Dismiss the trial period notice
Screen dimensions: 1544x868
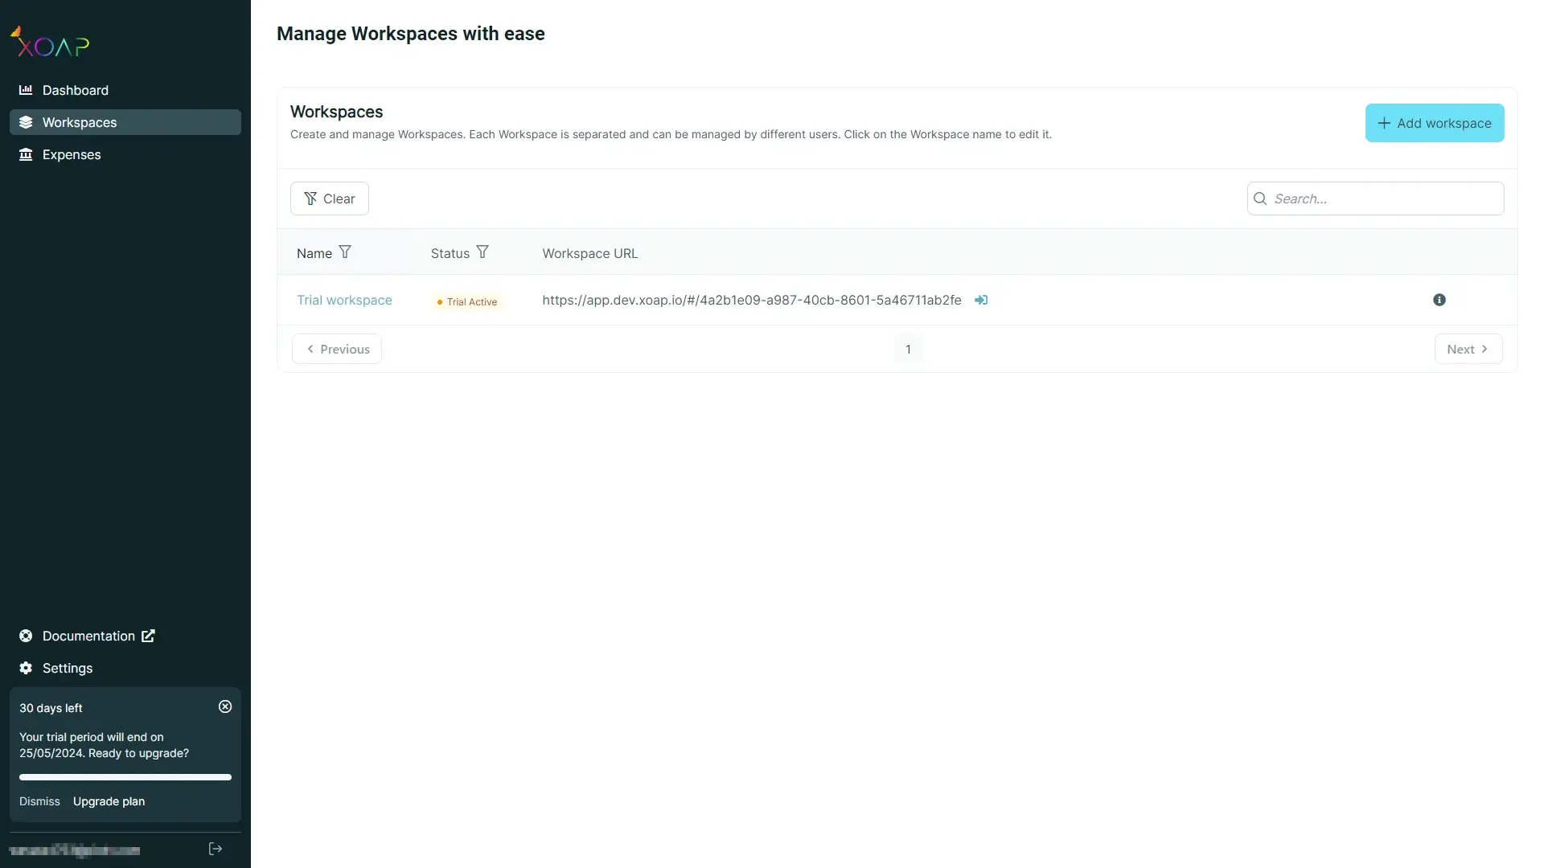(39, 801)
